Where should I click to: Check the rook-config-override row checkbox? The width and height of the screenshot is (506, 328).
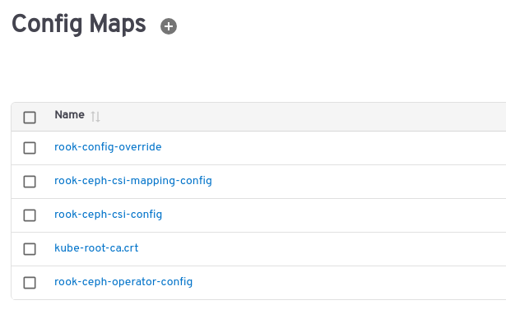tap(30, 148)
